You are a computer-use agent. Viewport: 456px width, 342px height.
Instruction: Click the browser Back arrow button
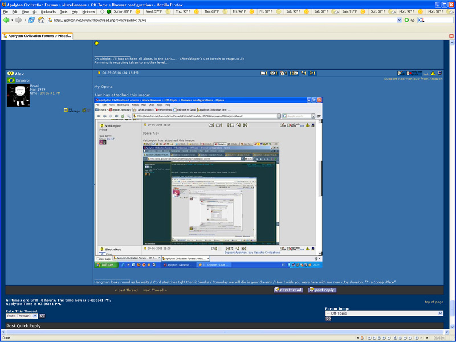(x=6, y=20)
